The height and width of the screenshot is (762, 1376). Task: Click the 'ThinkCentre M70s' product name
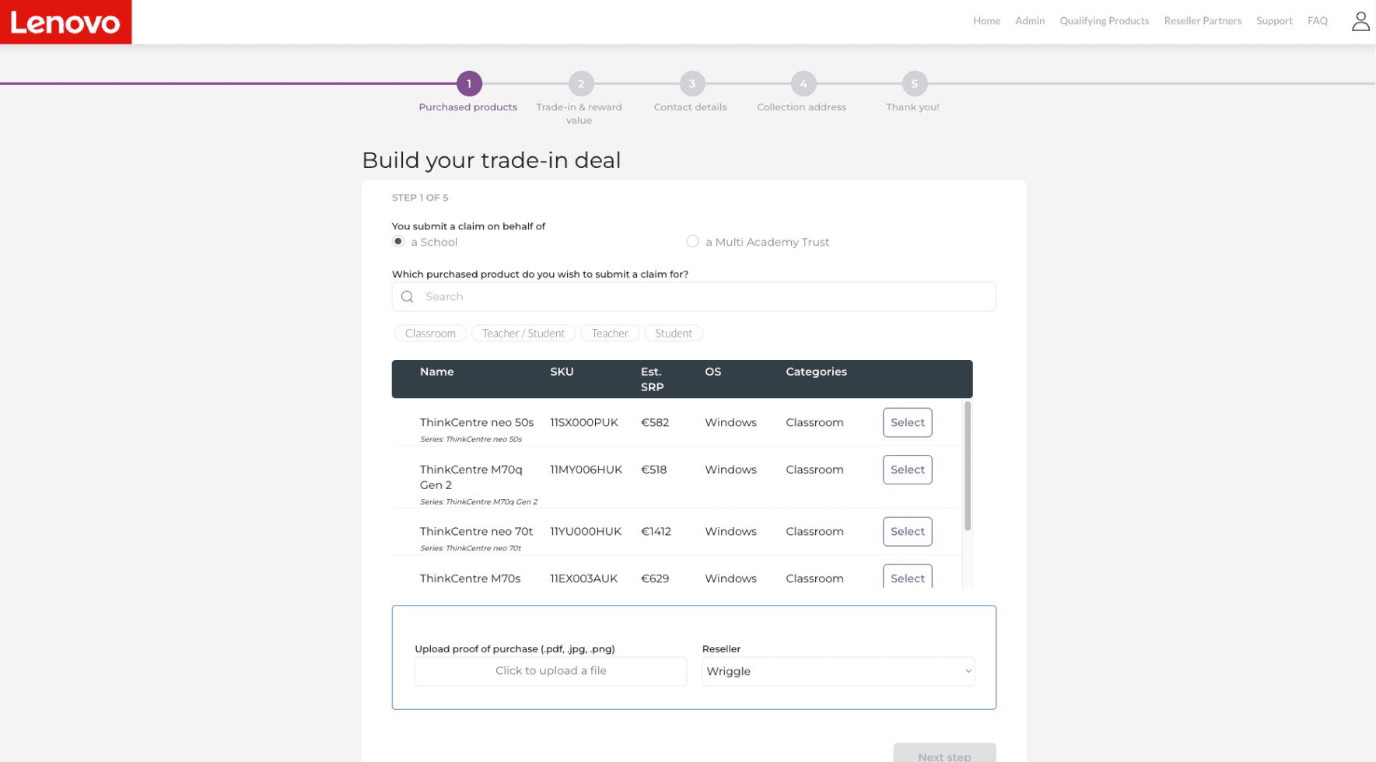pyautogui.click(x=470, y=578)
